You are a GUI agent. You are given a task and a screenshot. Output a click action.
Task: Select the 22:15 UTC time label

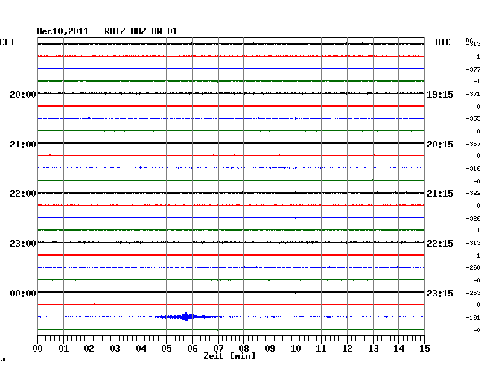440,244
